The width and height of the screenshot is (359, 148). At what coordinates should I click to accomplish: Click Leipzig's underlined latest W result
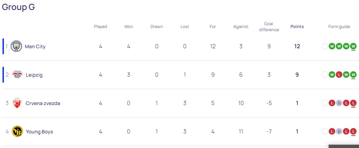(353, 75)
